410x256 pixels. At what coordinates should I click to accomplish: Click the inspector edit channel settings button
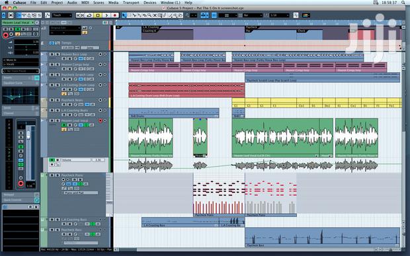click(x=37, y=22)
